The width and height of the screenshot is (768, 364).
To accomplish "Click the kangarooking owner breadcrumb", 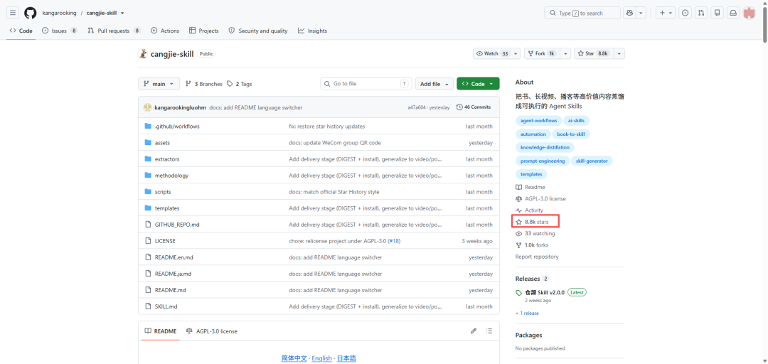I will click(x=60, y=14).
